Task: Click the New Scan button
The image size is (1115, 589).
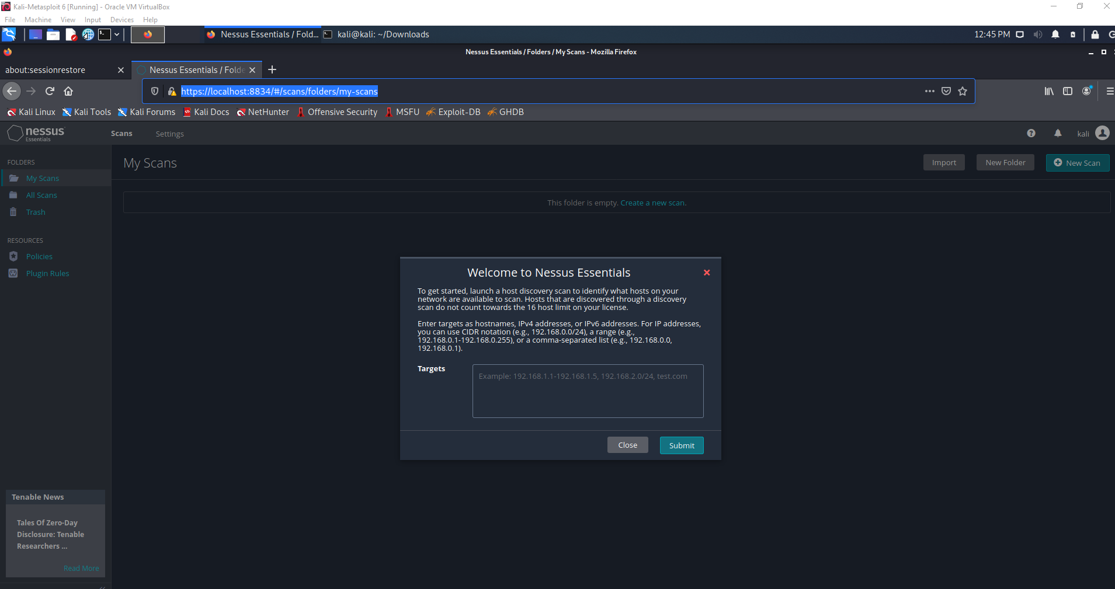Action: click(1078, 162)
